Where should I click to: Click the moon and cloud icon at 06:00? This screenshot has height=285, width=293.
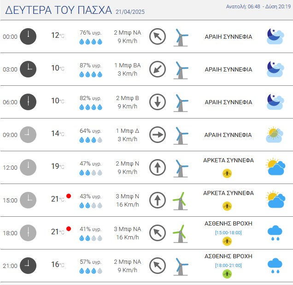pyautogui.click(x=275, y=102)
